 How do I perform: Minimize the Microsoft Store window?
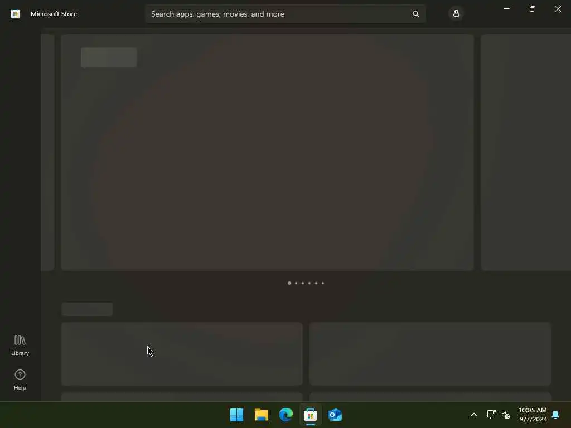pyautogui.click(x=506, y=9)
